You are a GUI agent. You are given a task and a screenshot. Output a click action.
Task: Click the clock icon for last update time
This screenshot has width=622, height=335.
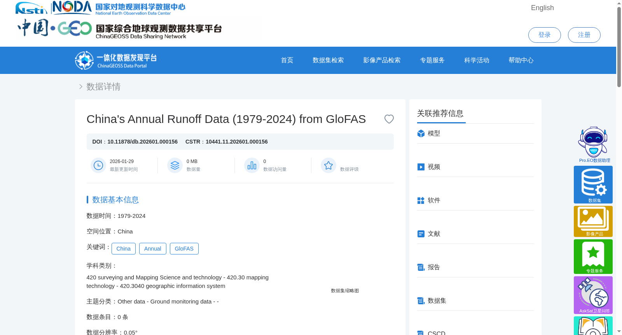tap(98, 165)
